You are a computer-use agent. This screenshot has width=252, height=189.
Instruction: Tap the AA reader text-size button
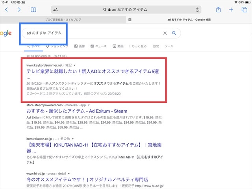coord(55,10)
